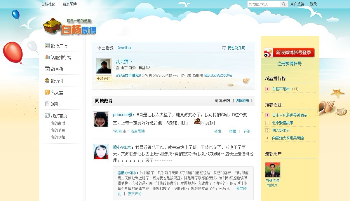Open the #SAE应用推荐# hashtag

(x=128, y=76)
